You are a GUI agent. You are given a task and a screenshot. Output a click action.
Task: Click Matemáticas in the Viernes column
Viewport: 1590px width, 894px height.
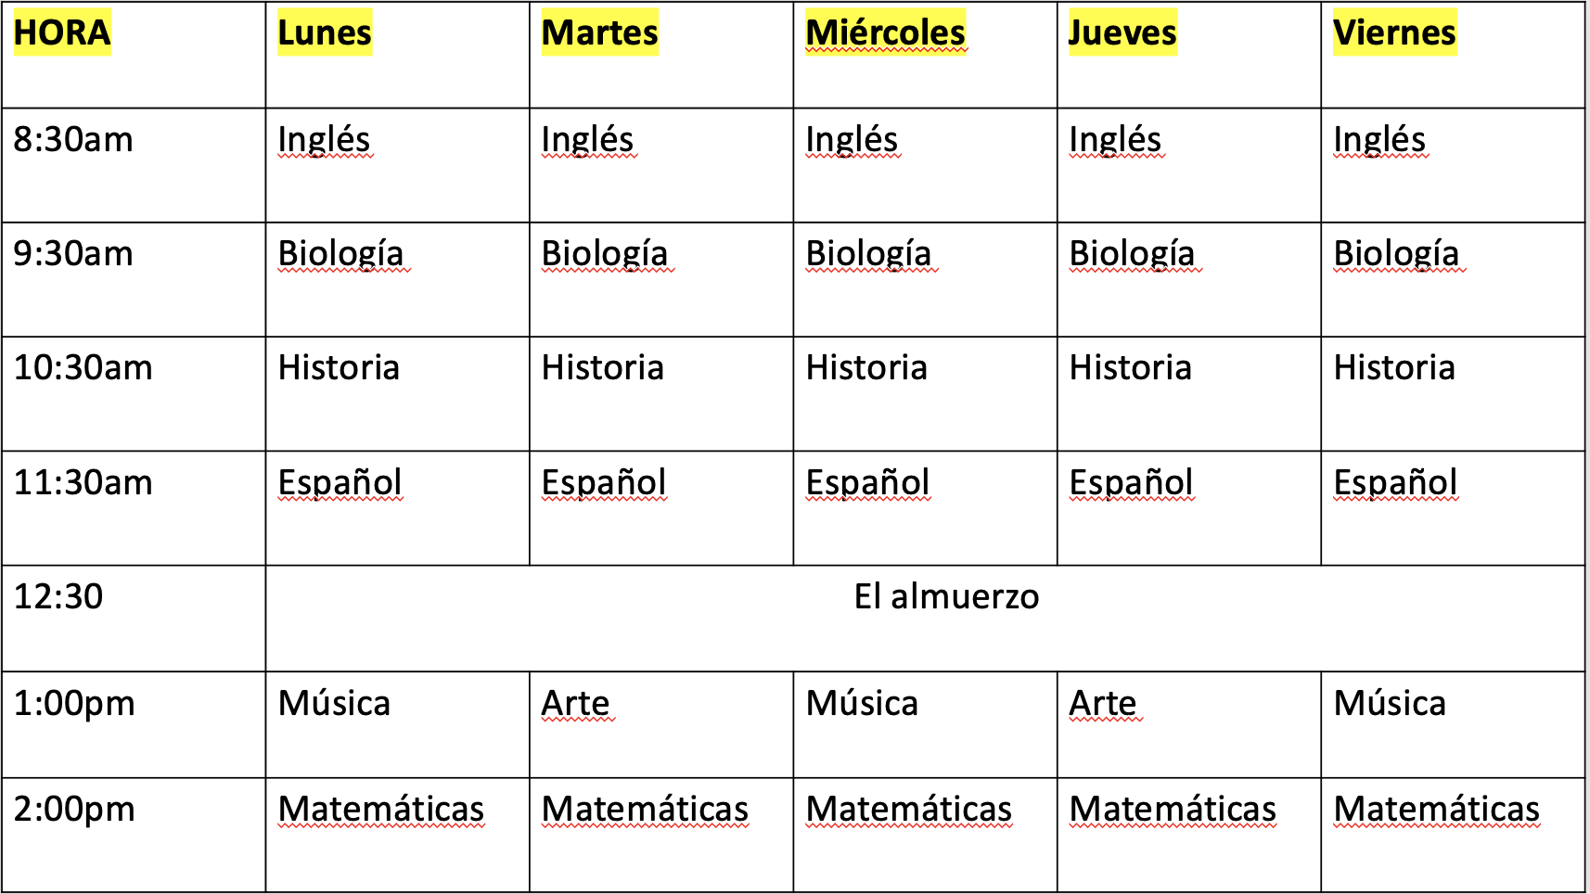click(1436, 809)
